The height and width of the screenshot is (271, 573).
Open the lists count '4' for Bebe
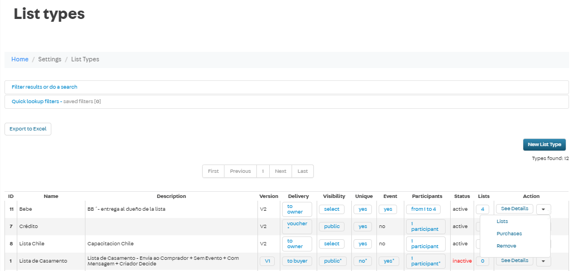click(483, 209)
